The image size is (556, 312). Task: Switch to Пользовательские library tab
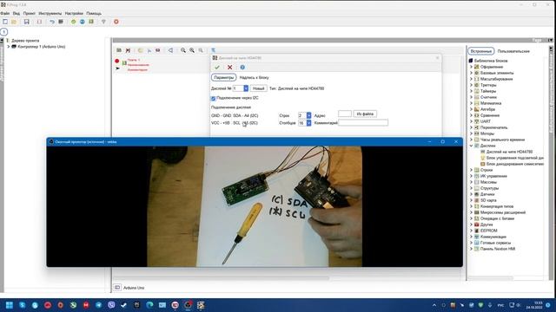[513, 51]
